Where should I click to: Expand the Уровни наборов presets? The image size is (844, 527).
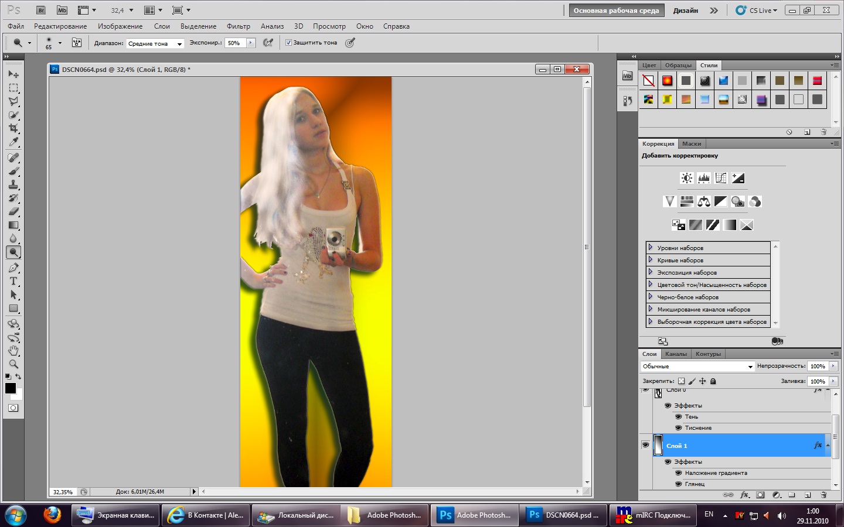tap(651, 248)
